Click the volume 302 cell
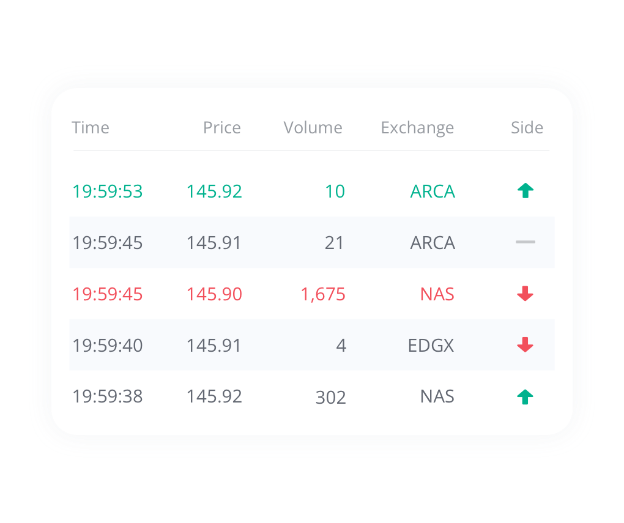This screenshot has width=624, height=523. [331, 397]
